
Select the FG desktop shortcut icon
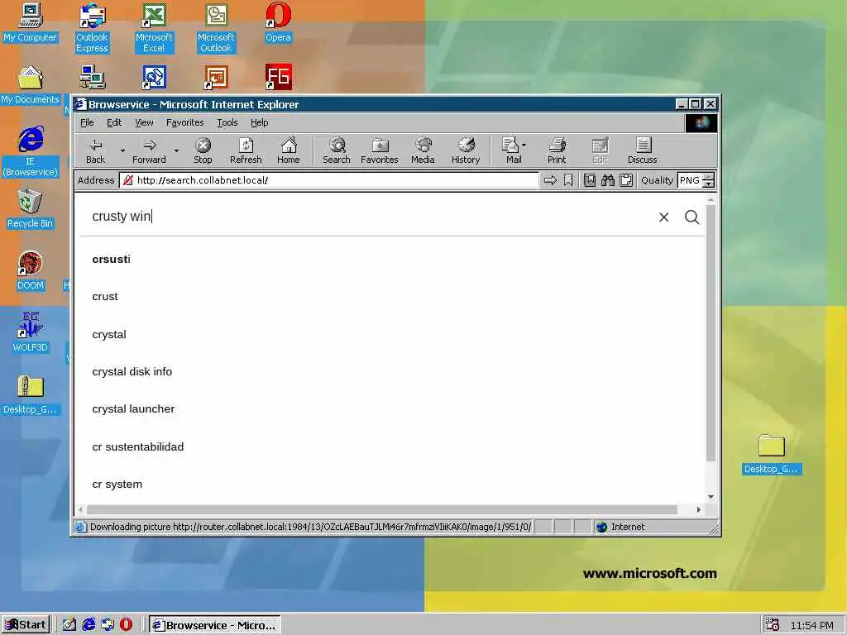point(279,77)
